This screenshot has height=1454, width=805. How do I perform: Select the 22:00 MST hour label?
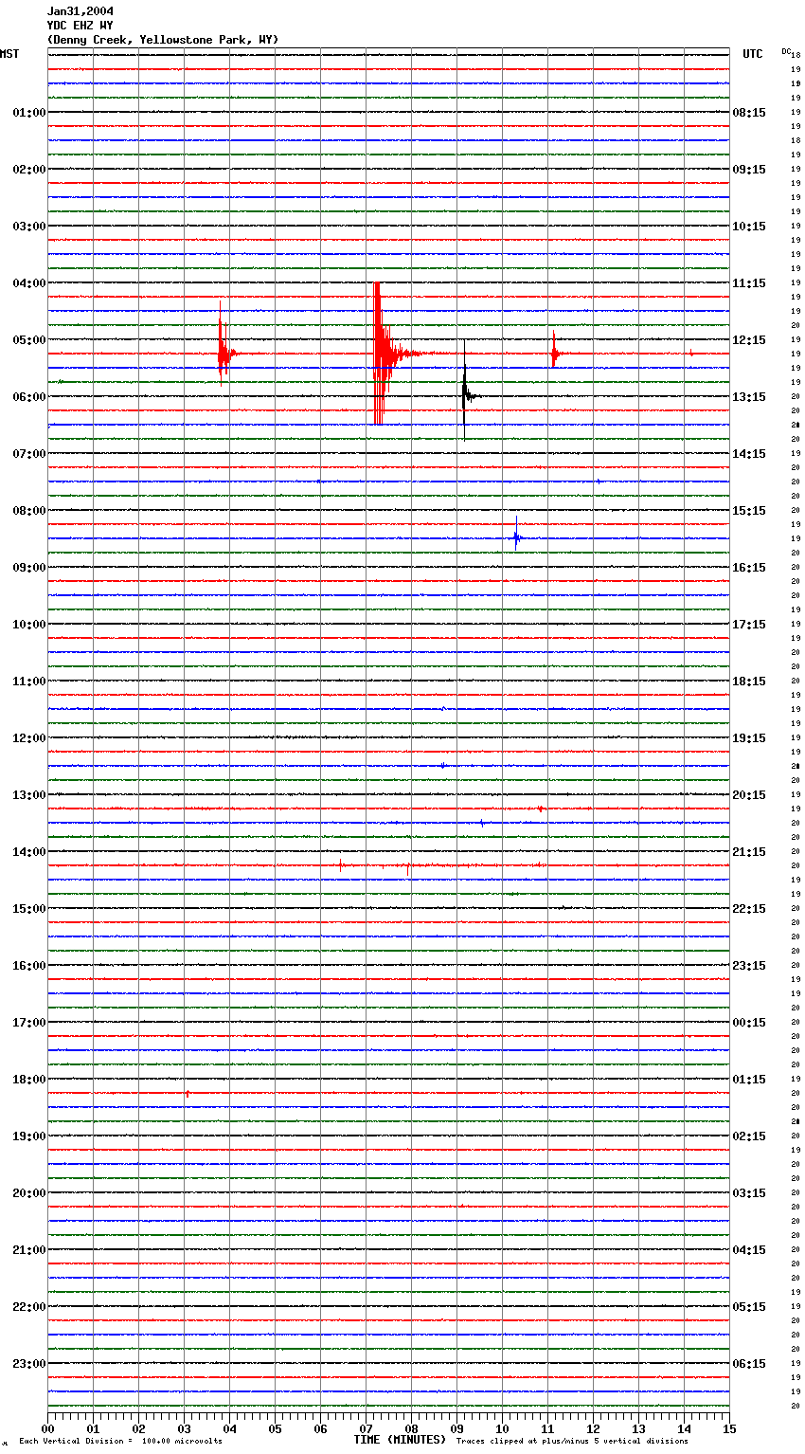tap(28, 1307)
